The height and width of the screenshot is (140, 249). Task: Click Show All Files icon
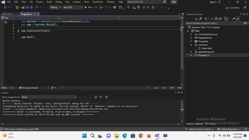[220, 19]
